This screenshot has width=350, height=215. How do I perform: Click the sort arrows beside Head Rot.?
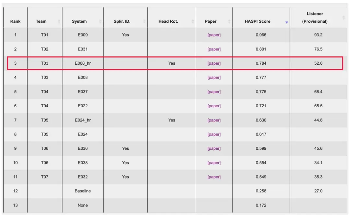tap(193, 21)
